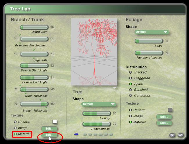Click the foliage Scale value 4
Screen dimensions: 189x144
pyautogui.click(x=167, y=41)
